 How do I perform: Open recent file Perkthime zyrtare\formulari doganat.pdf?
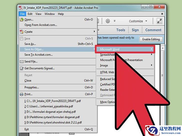pos(58,117)
